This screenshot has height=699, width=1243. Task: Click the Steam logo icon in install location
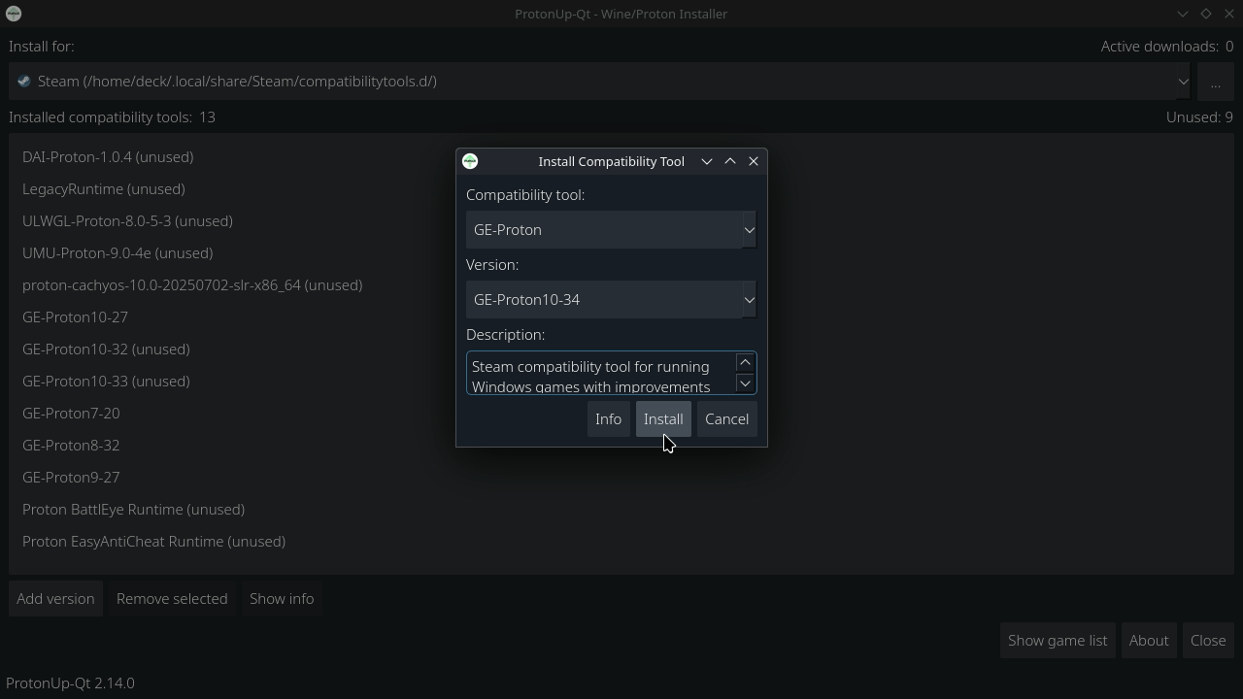[24, 82]
